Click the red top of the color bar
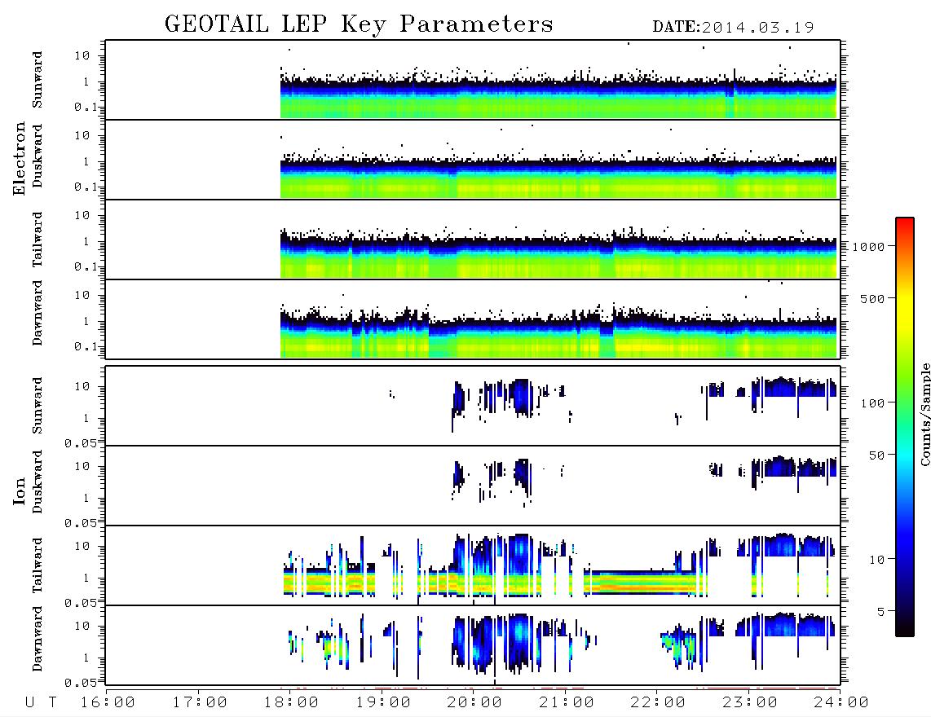This screenshot has height=717, width=931. coord(905,224)
